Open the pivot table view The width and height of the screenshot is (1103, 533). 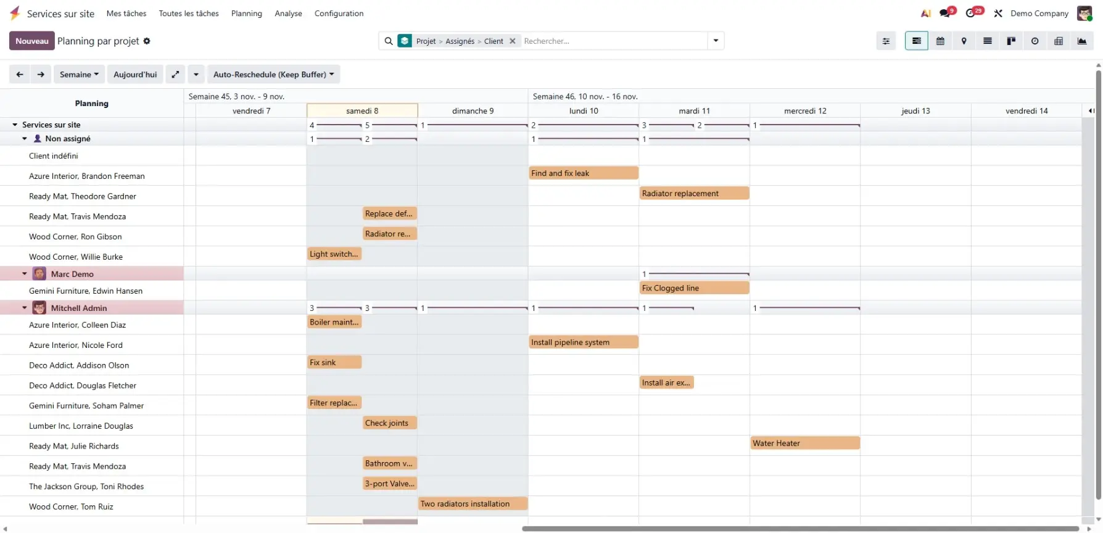point(1059,41)
